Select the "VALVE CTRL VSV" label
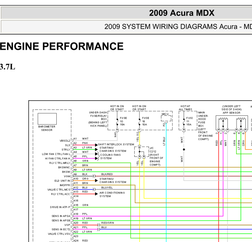Viewport: 252px width, 242px height. [x=59, y=234]
